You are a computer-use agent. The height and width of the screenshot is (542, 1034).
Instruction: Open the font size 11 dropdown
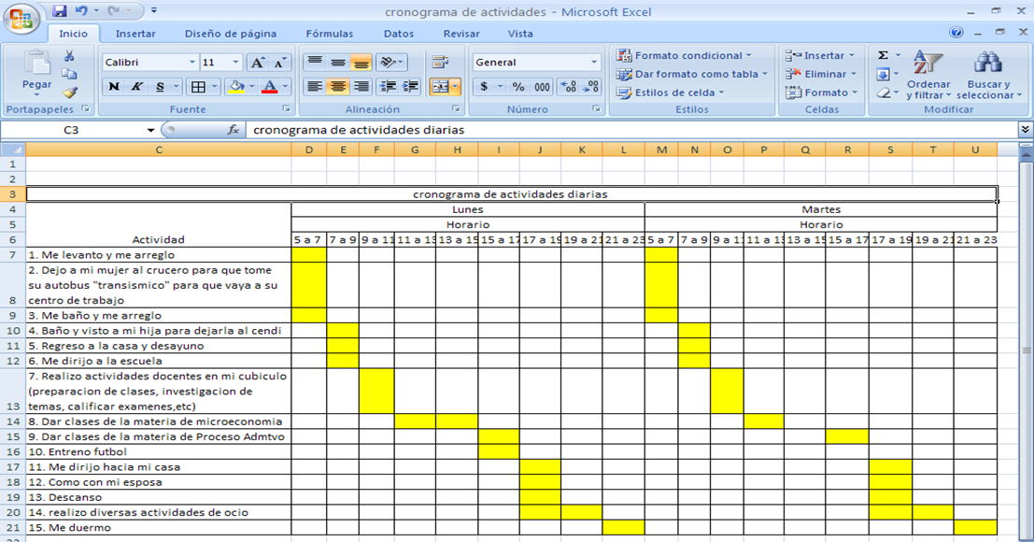[x=235, y=62]
